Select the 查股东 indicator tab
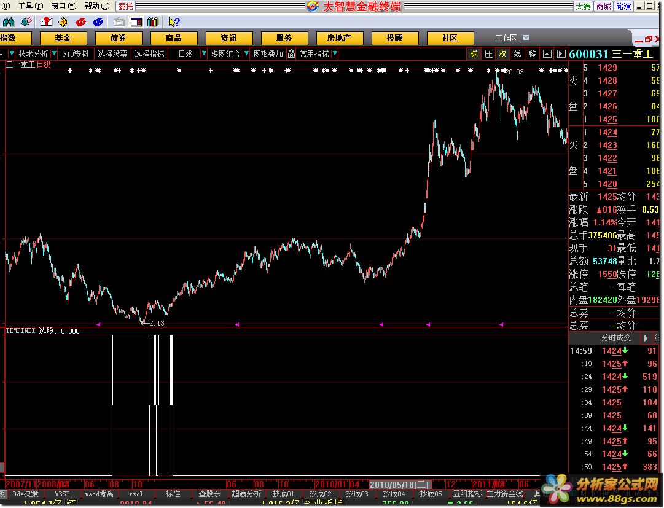The height and width of the screenshot is (508, 664). pos(209,494)
